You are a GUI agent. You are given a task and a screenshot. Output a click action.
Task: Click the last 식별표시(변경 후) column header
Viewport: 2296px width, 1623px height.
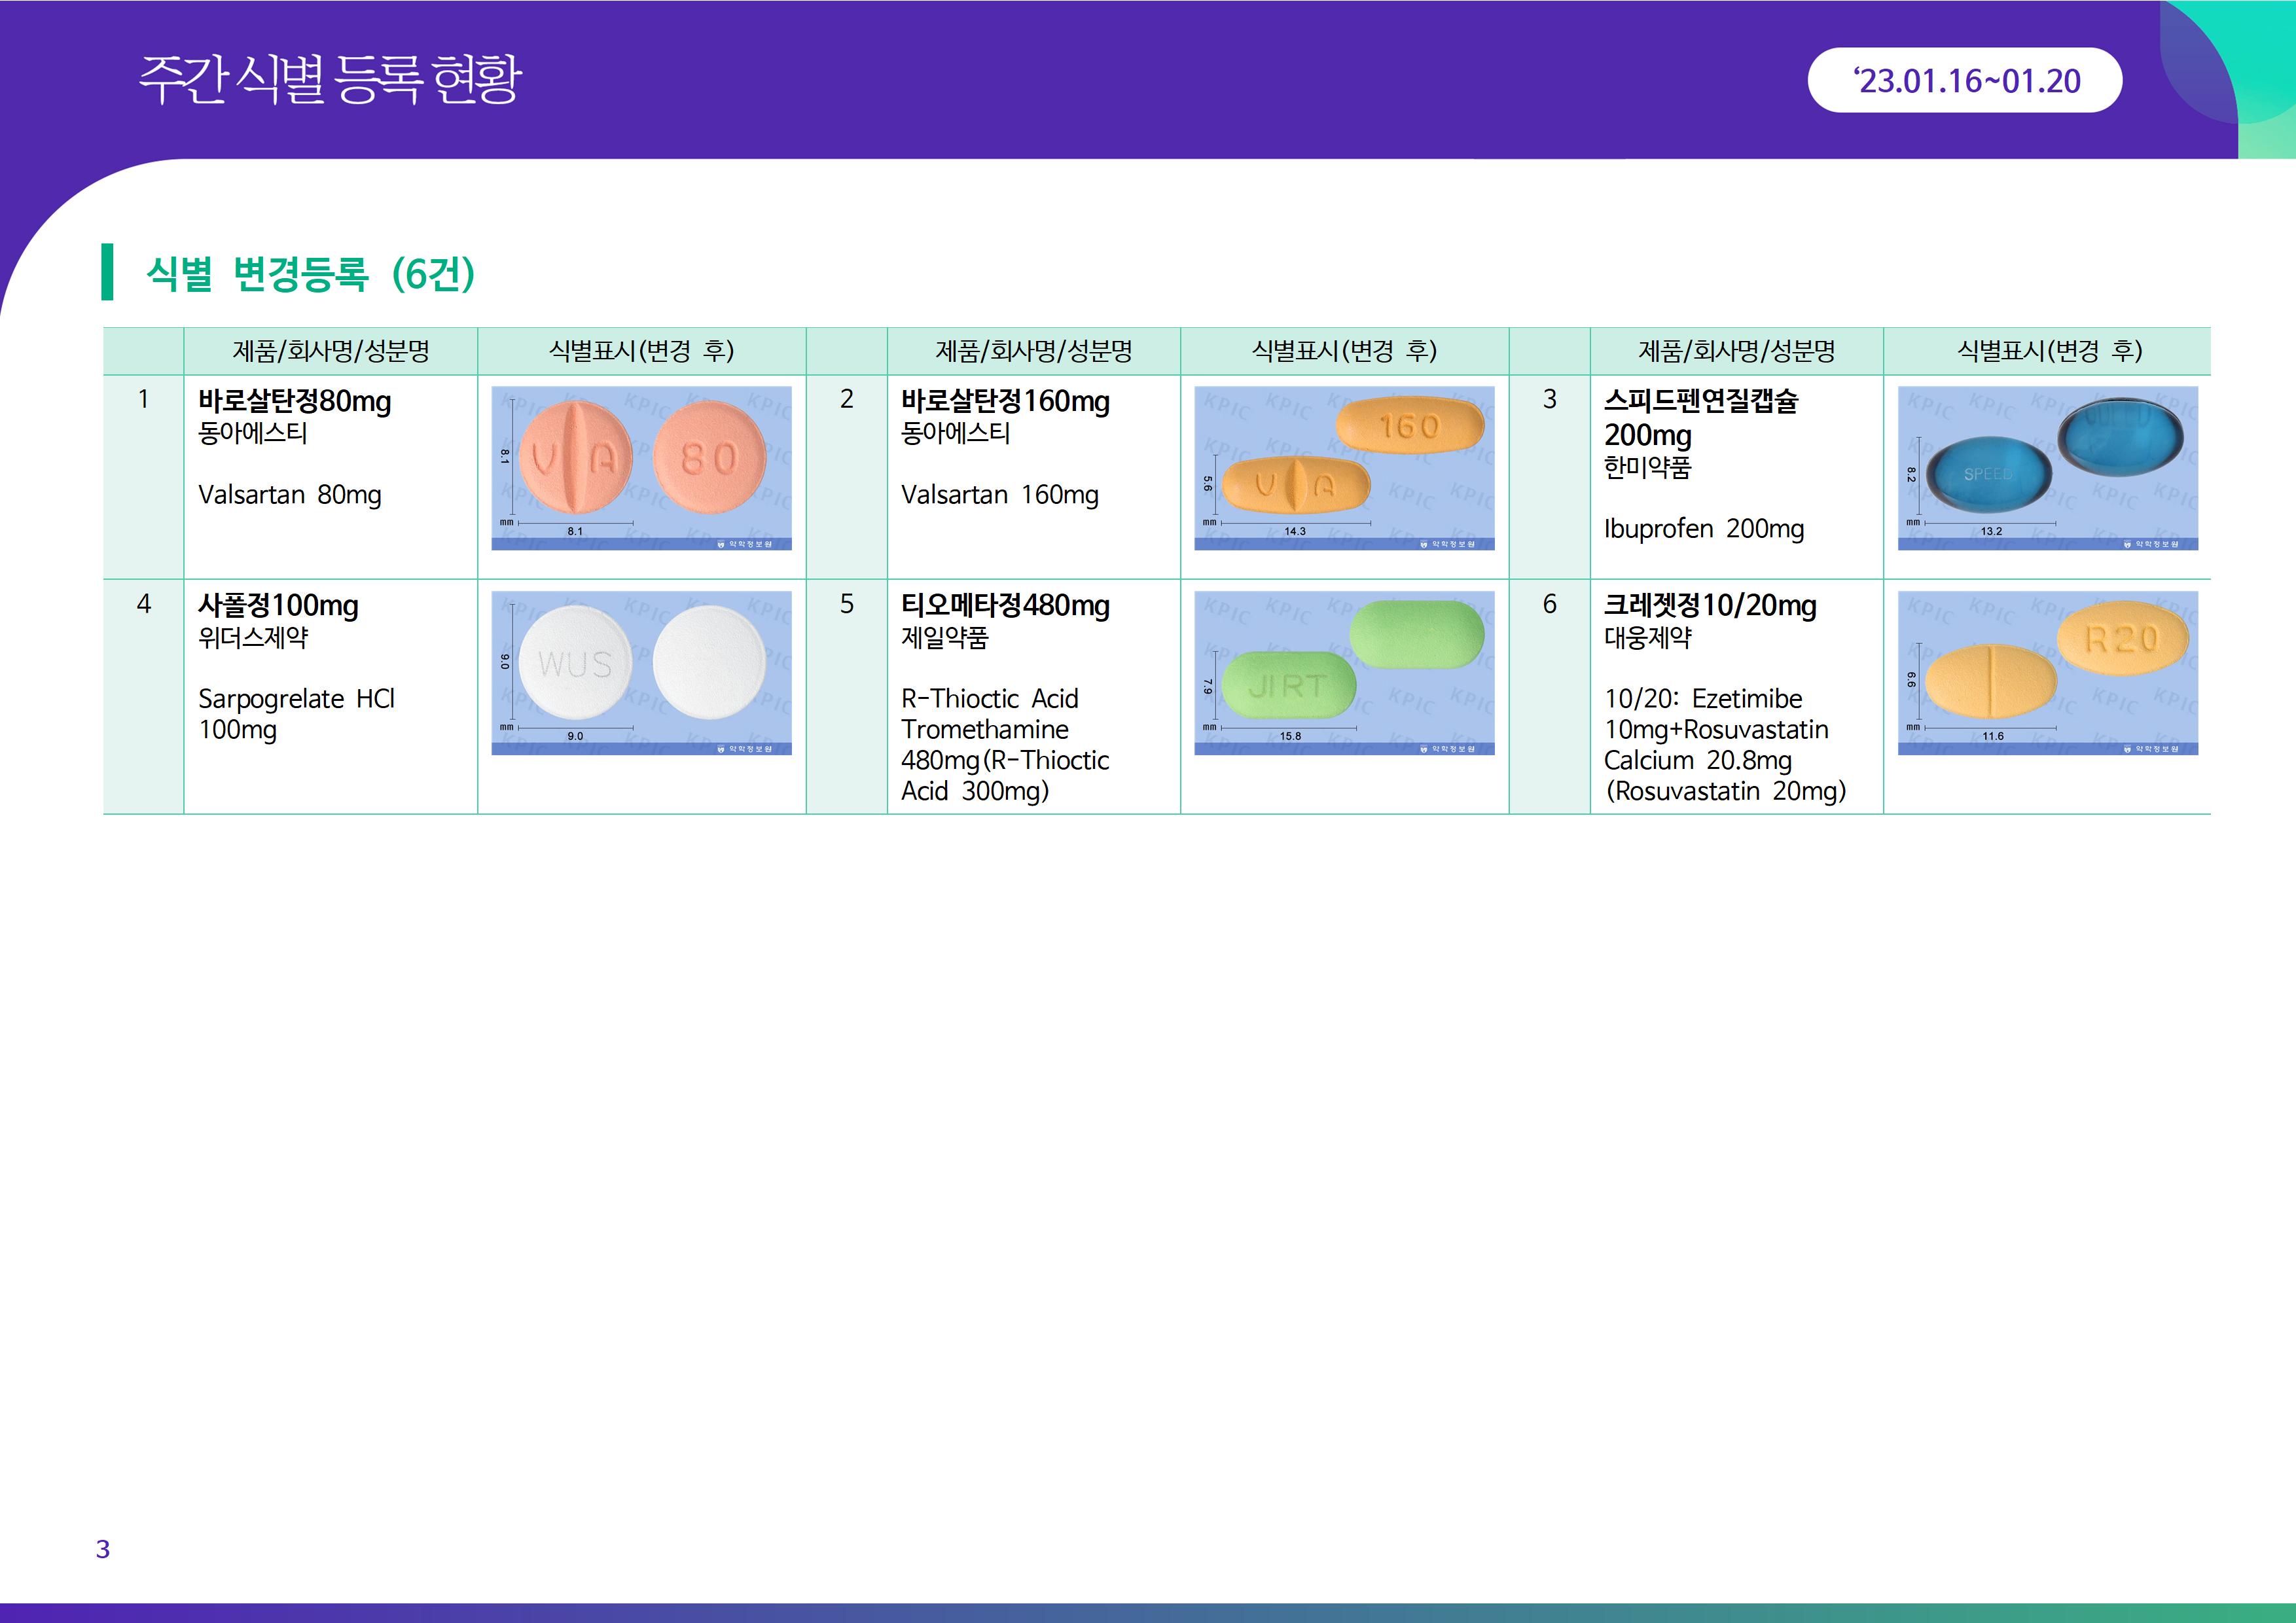pos(2047,351)
